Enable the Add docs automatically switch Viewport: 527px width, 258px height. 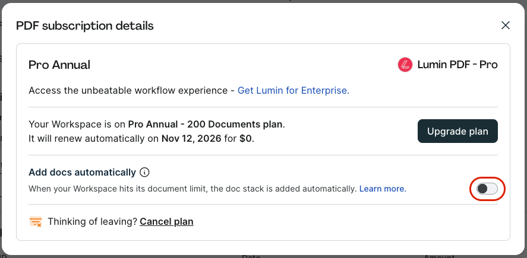click(x=487, y=189)
